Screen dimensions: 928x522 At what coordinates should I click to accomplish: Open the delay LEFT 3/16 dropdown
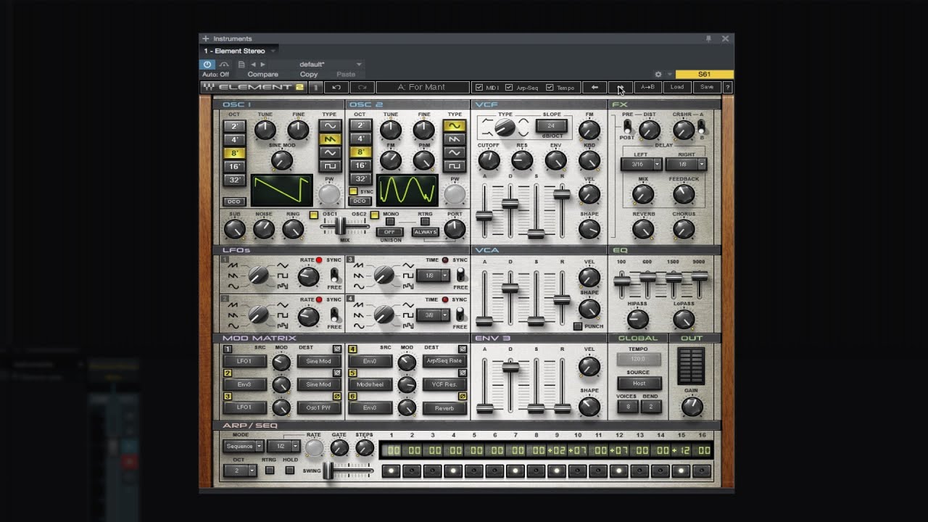tap(642, 165)
